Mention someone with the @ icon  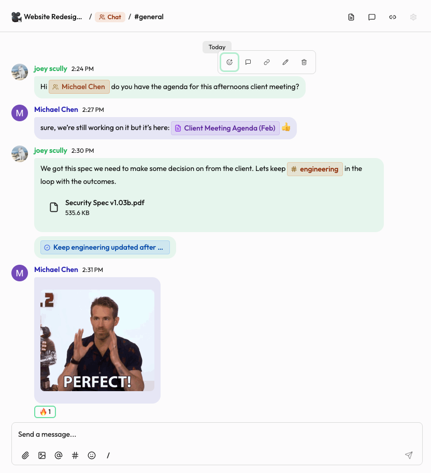[59, 455]
